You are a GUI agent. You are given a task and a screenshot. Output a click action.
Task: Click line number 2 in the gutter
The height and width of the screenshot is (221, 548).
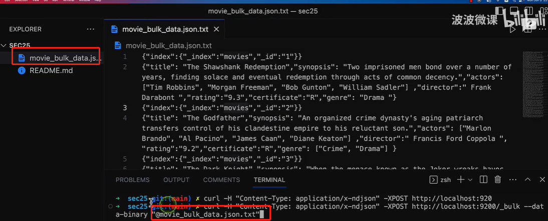(125, 66)
